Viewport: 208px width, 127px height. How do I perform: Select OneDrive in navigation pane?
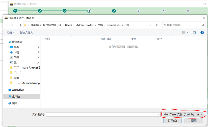[x=16, y=90]
